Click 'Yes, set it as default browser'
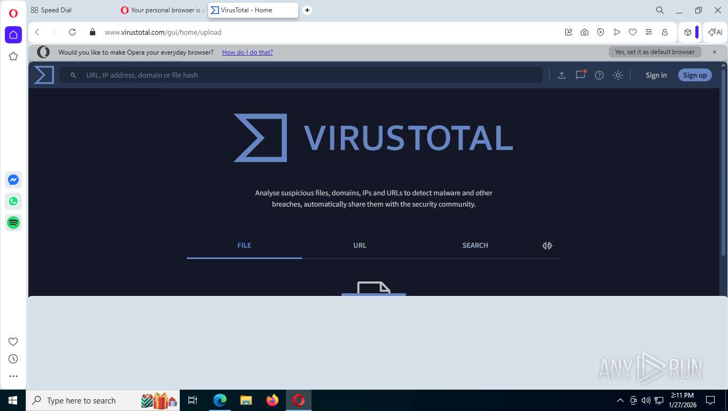Viewport: 728px width, 411px height. pos(655,52)
